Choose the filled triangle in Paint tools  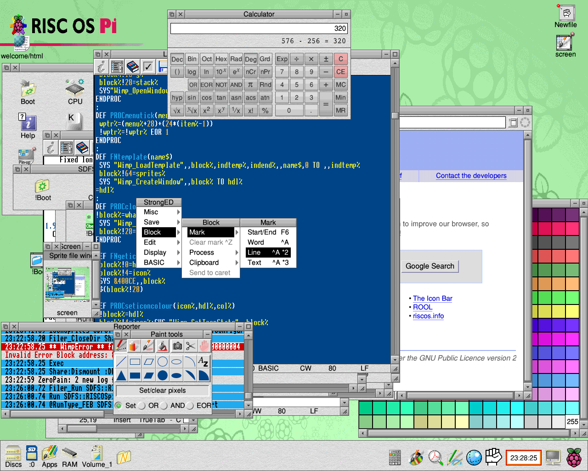[x=121, y=375]
